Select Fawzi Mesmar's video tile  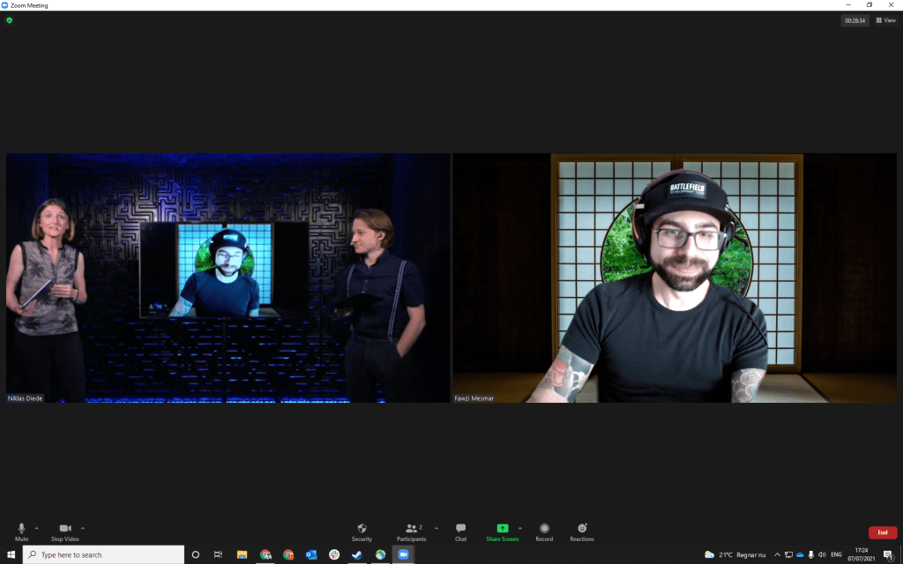[x=674, y=278]
